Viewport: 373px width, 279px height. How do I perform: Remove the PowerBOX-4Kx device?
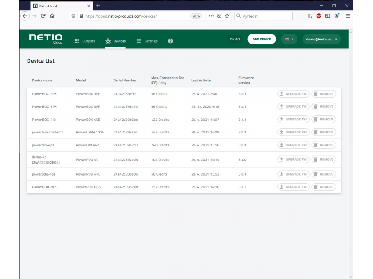coord(324,120)
